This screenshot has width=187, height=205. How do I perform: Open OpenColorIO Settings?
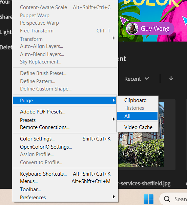(x=65, y=147)
